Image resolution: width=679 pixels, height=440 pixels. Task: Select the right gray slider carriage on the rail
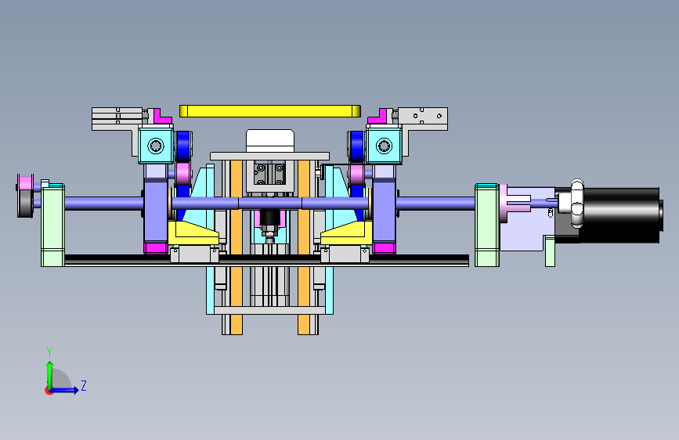pos(345,254)
